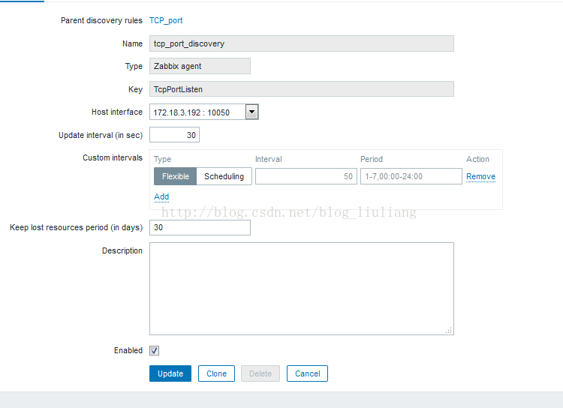Image resolution: width=563 pixels, height=408 pixels.
Task: Toggle the Enabled checkbox
Action: [x=155, y=350]
